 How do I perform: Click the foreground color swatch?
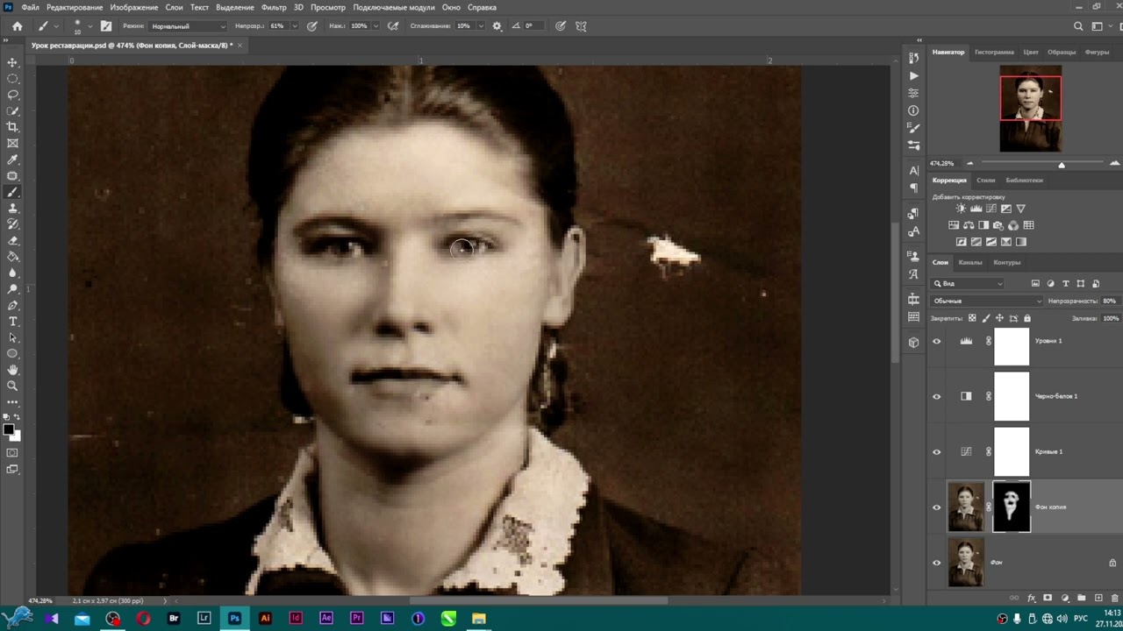click(x=9, y=429)
